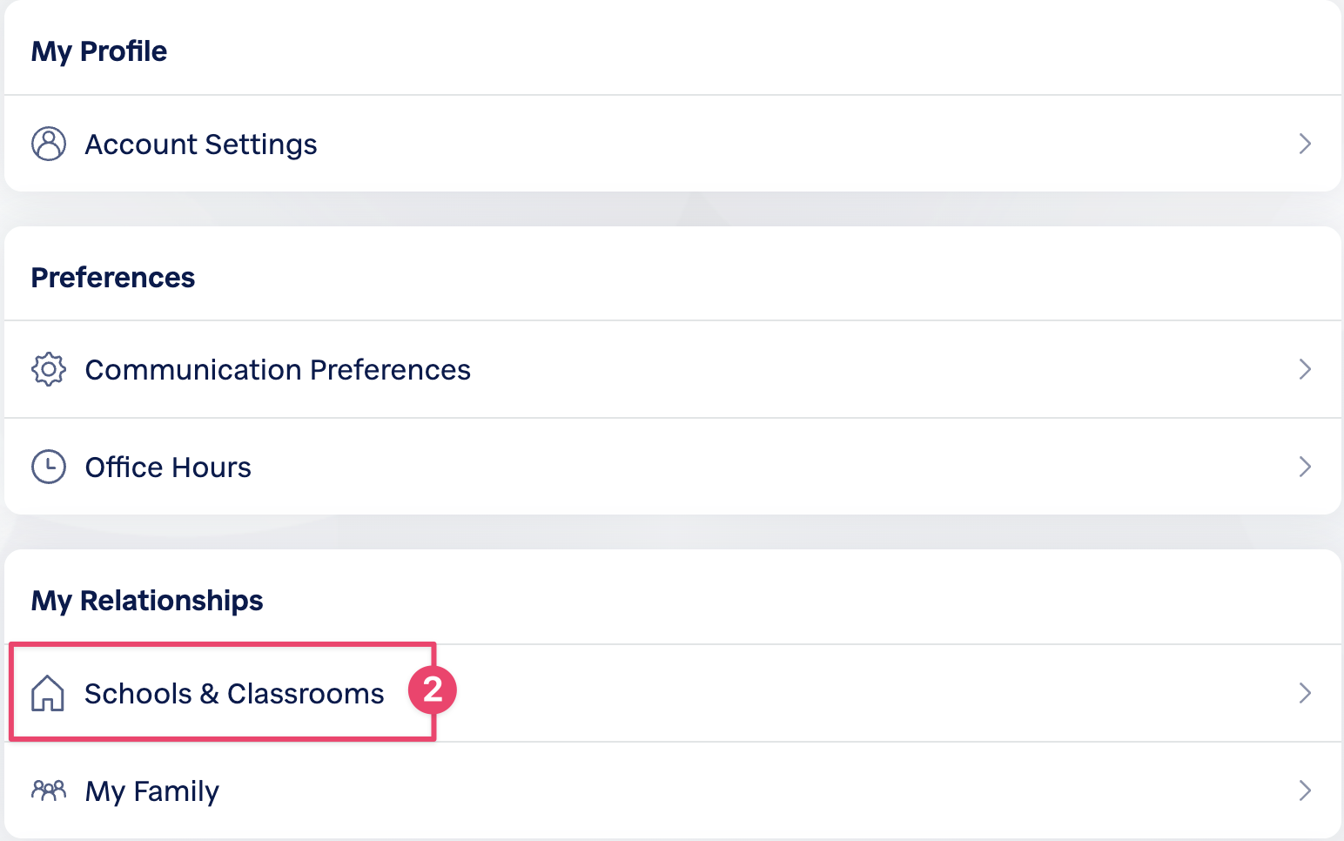The width and height of the screenshot is (1344, 841).
Task: Expand Office Hours using its chevron
Action: pos(1304,467)
